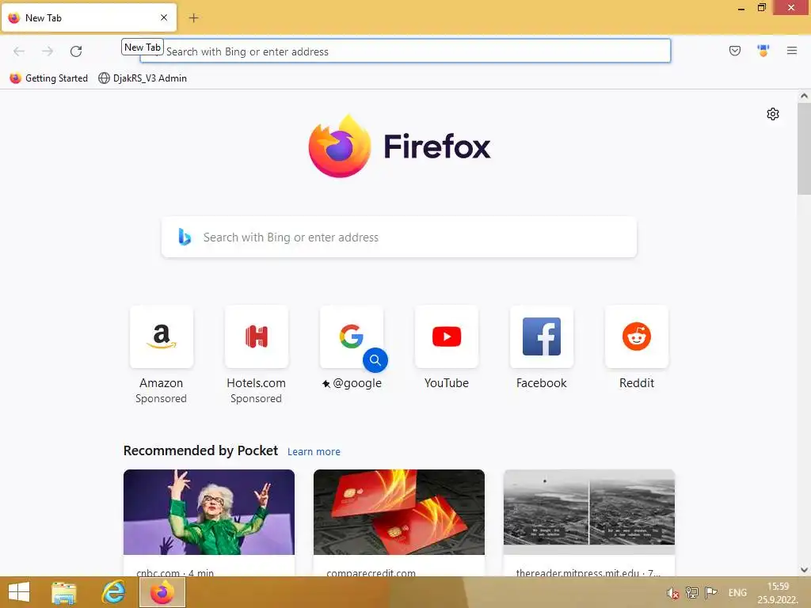This screenshot has width=811, height=608.
Task: Restore down the Firefox window
Action: pyautogui.click(x=761, y=8)
